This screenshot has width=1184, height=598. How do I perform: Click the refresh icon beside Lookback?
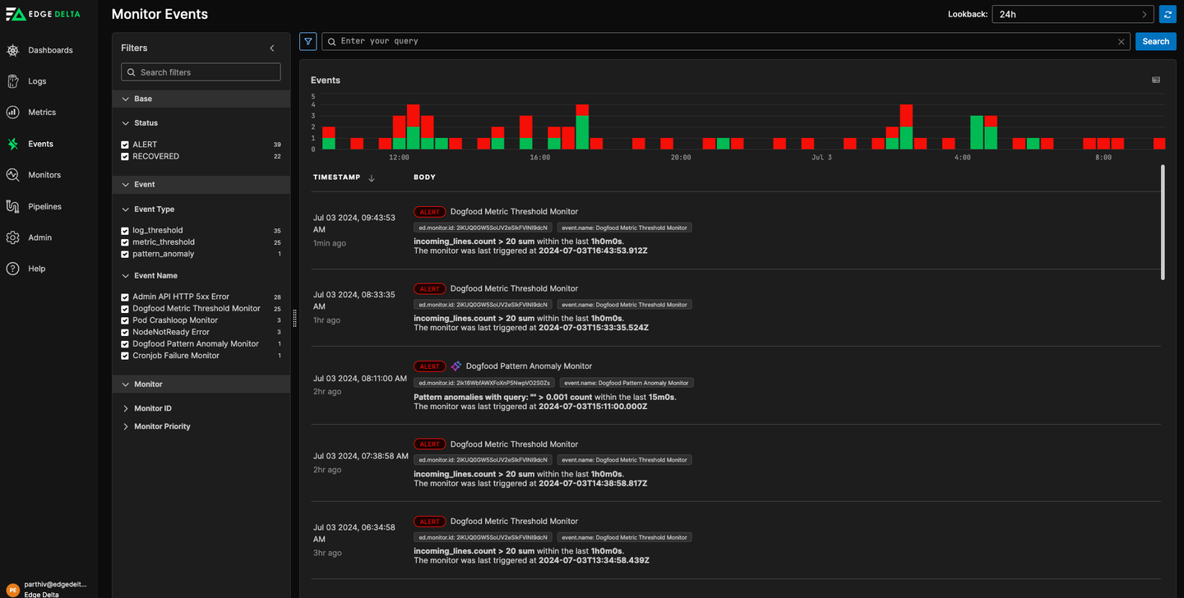[1168, 14]
